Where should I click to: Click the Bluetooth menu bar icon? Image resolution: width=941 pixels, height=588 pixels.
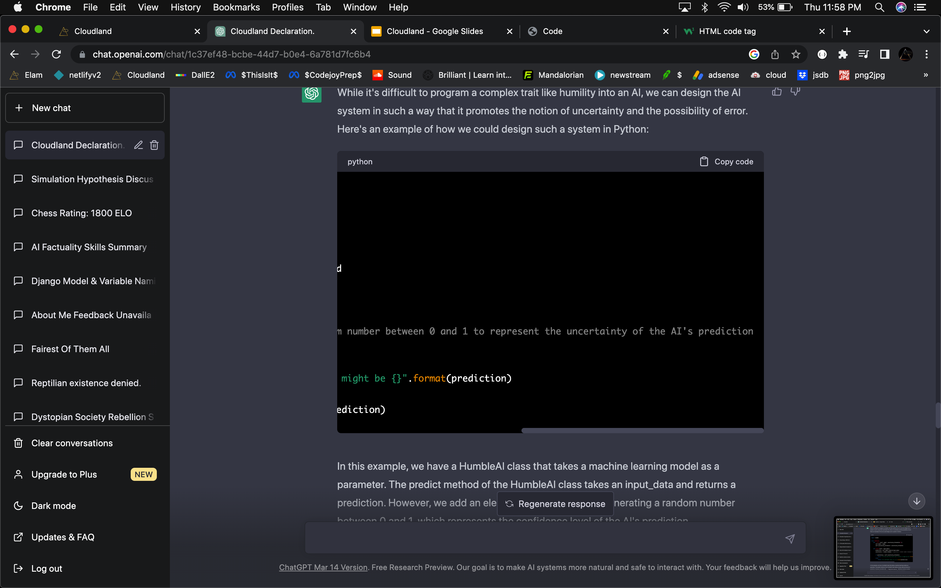(704, 8)
